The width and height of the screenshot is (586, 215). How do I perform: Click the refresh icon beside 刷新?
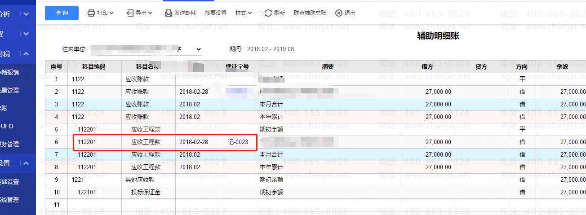coord(268,13)
